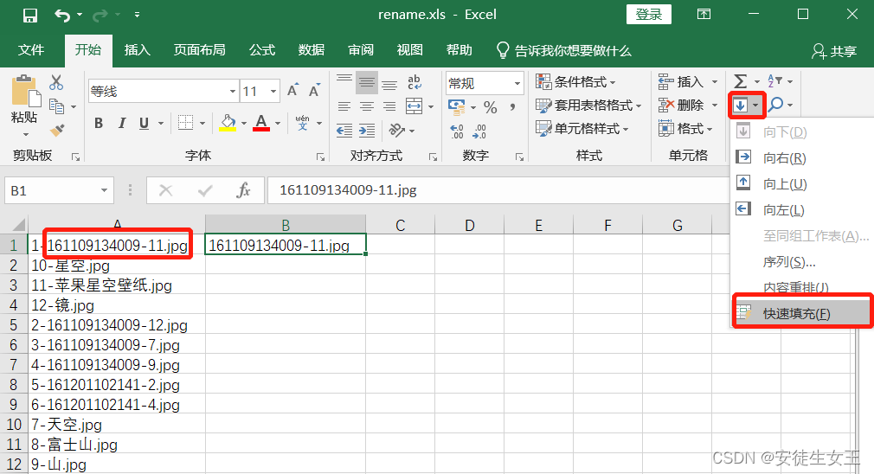Decrease font size with small A
This screenshot has height=474, width=874.
tap(314, 91)
